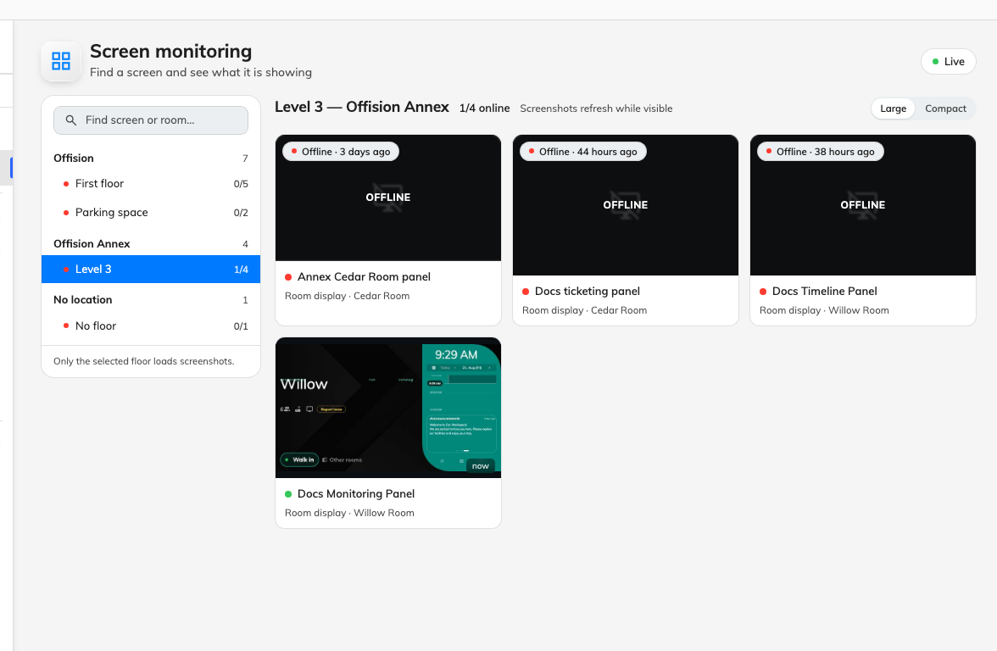The image size is (997, 651).
Task: Open the Docs ticketing panel screenshot
Action: click(x=626, y=205)
